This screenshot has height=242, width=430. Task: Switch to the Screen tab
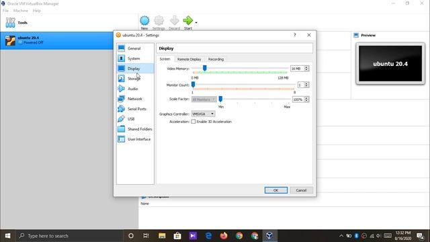click(x=165, y=59)
